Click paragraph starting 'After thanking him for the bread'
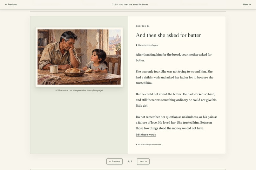This screenshot has width=256, height=170. 174,57
